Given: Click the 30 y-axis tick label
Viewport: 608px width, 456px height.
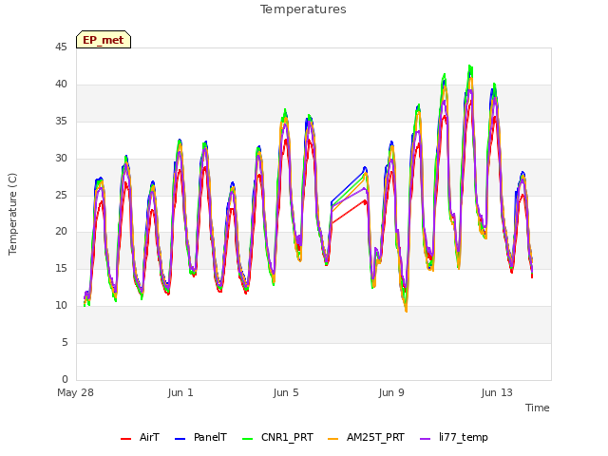Looking at the screenshot, I should click(x=61, y=159).
